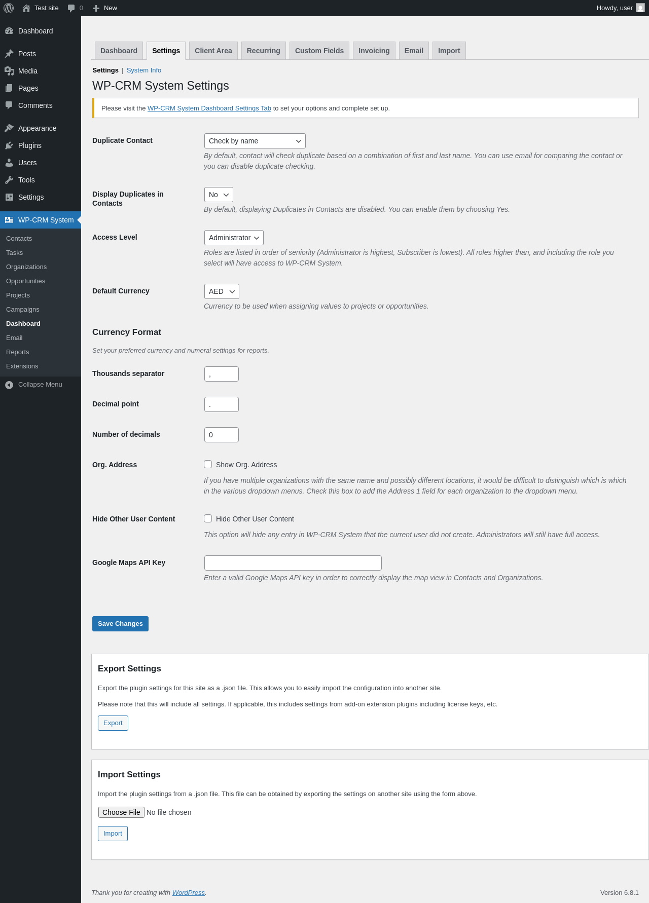Screen dimensions: 649x903
Task: Click the Number of decimals field
Action: pyautogui.click(x=222, y=435)
